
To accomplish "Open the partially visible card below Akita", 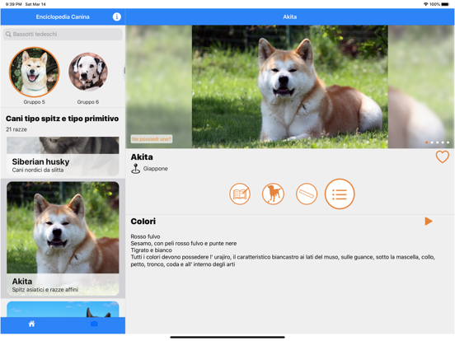I will coord(63,309).
